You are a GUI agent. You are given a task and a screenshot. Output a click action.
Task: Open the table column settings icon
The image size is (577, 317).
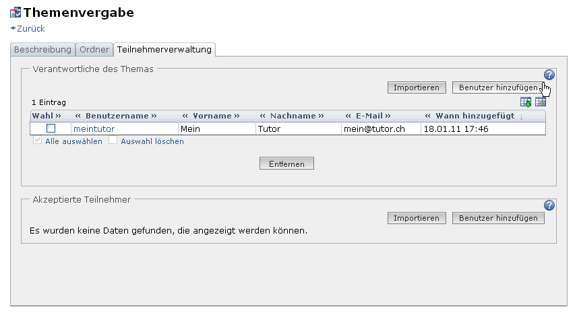[x=541, y=102]
